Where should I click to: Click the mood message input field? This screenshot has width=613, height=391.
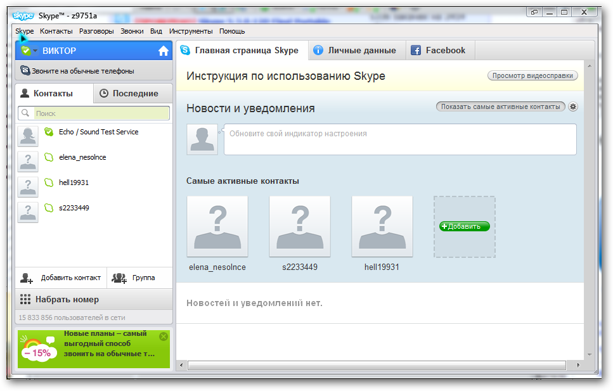(400, 139)
